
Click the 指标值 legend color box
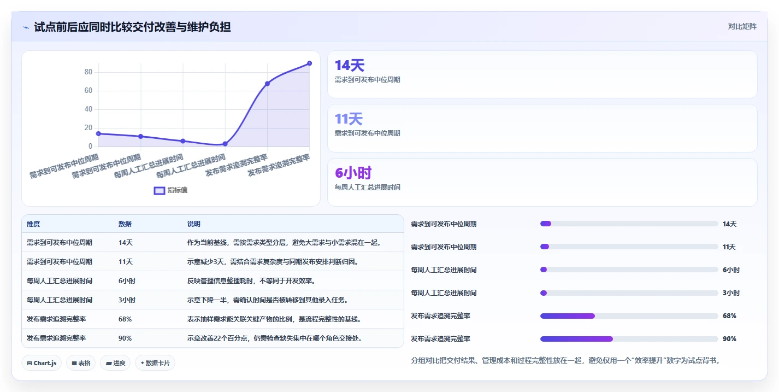point(160,190)
